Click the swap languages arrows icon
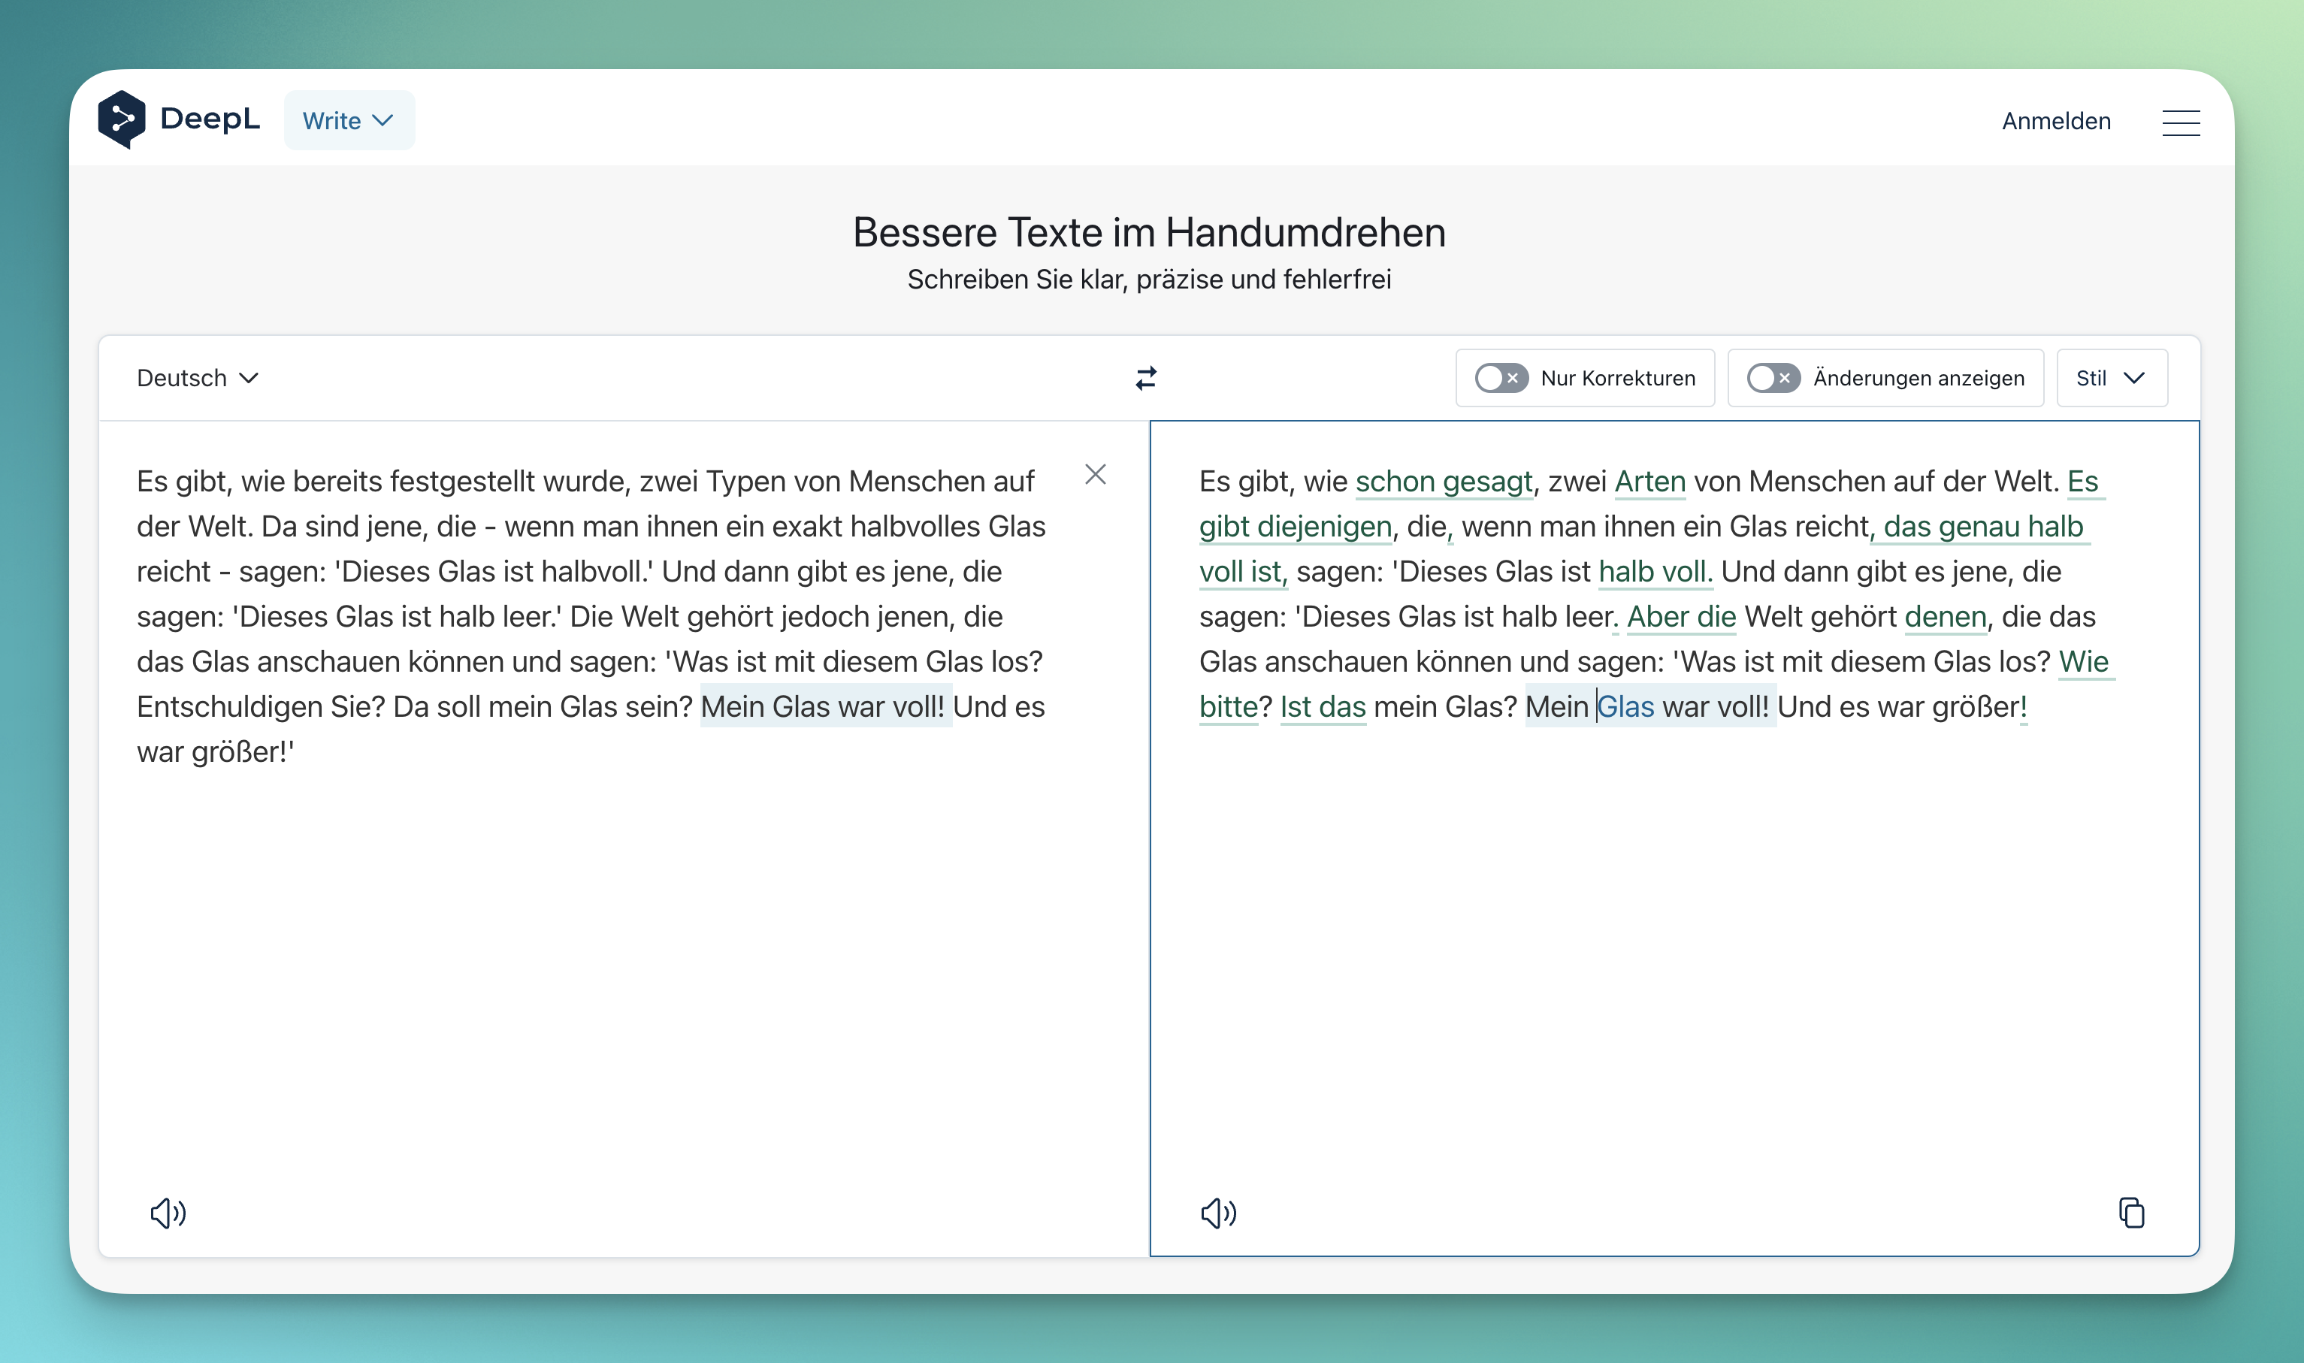The width and height of the screenshot is (2304, 1363). pos(1145,379)
